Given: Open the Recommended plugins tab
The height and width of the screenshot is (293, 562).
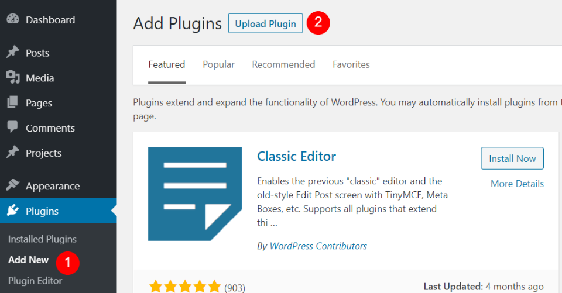Looking at the screenshot, I should tap(283, 64).
